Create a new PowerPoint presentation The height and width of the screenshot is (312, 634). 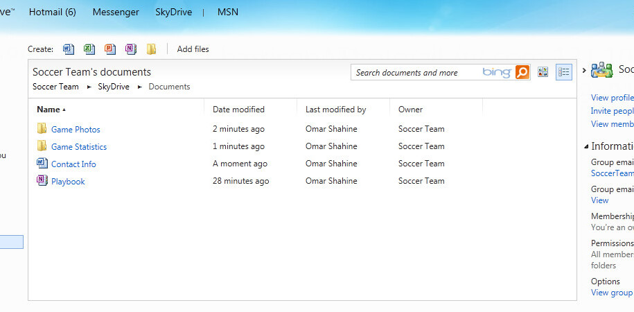tap(109, 49)
